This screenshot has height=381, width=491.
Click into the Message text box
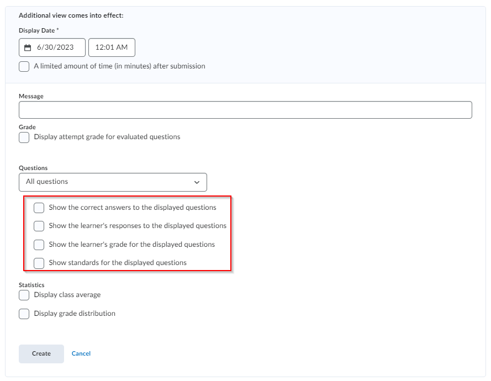[245, 110]
